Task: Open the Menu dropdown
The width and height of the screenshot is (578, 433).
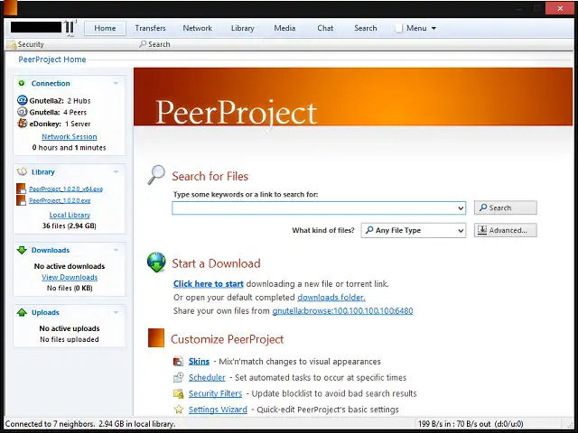Action: click(x=416, y=28)
